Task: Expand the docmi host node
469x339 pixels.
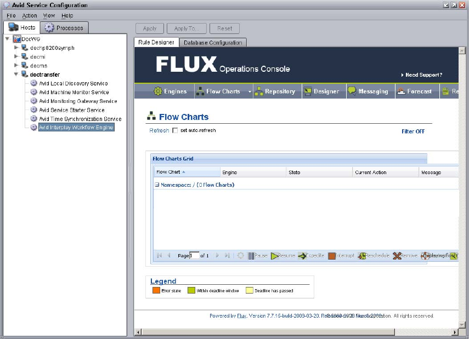Action: (16, 56)
